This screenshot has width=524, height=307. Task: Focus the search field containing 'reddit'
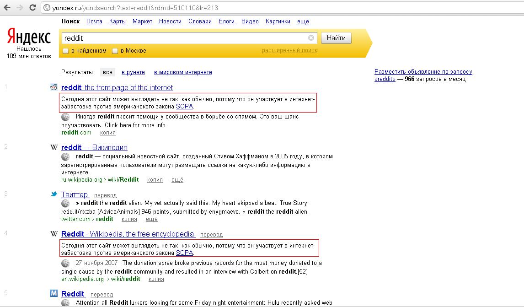click(x=189, y=38)
